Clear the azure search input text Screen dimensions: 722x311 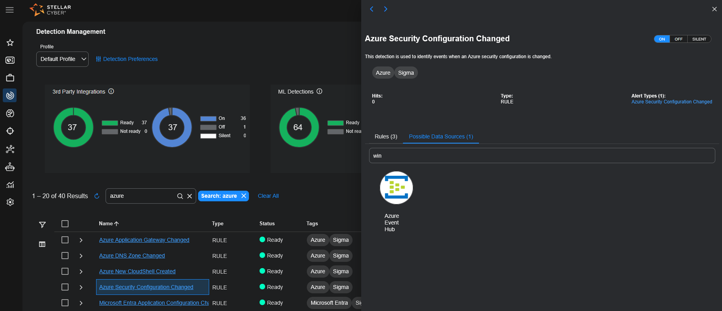189,196
